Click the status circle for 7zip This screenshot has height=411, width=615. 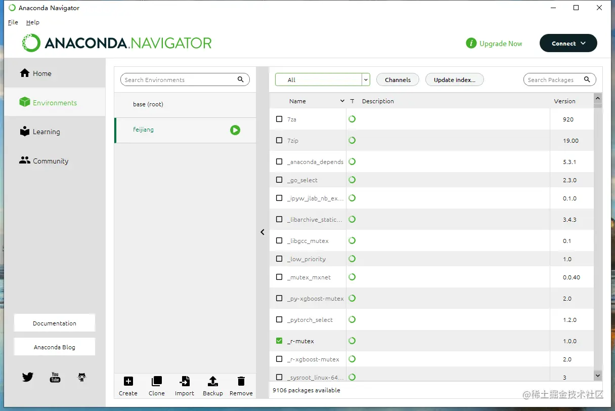(352, 140)
